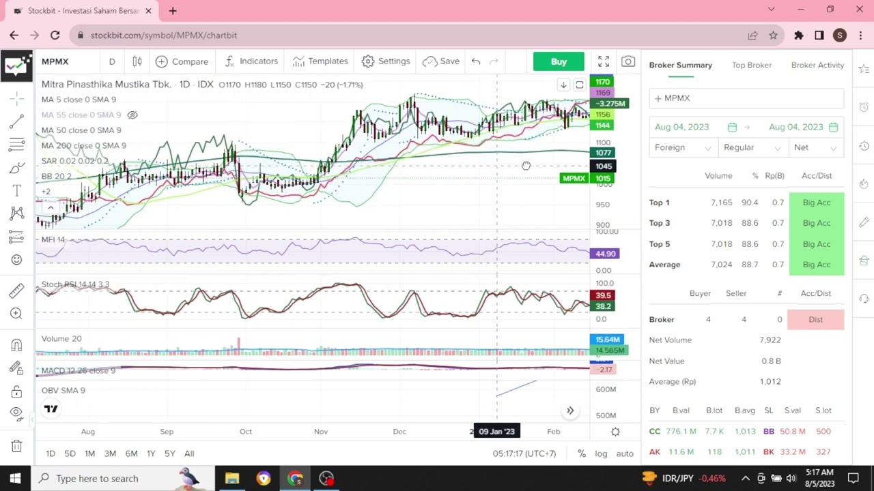Switch to Top Broker tab

[x=752, y=65]
